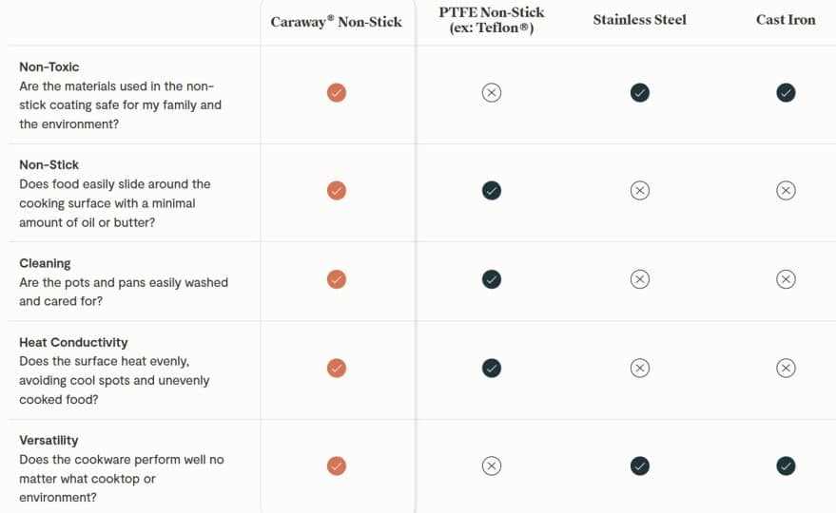Click Caraway's orange check for Non-Toxic
This screenshot has height=513, width=836.
pyautogui.click(x=337, y=92)
